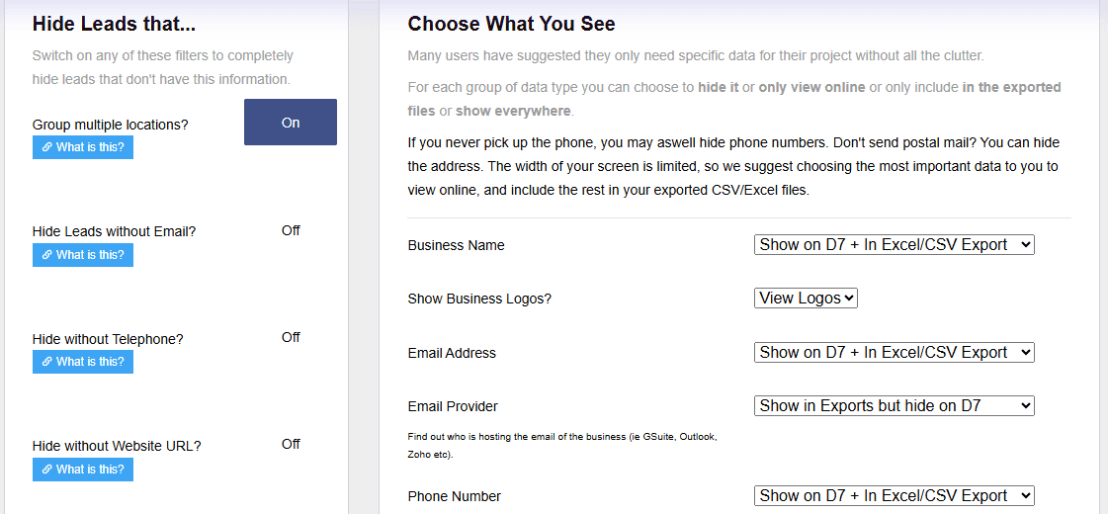Click link icon under Group multiple locations
The height and width of the screenshot is (514, 1108).
[46, 147]
